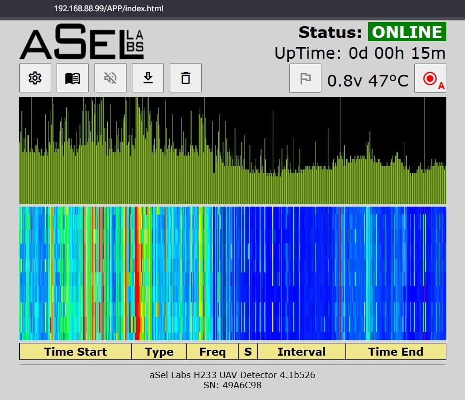The image size is (465, 400).
Task: Click the Time Start column header
Action: [76, 351]
